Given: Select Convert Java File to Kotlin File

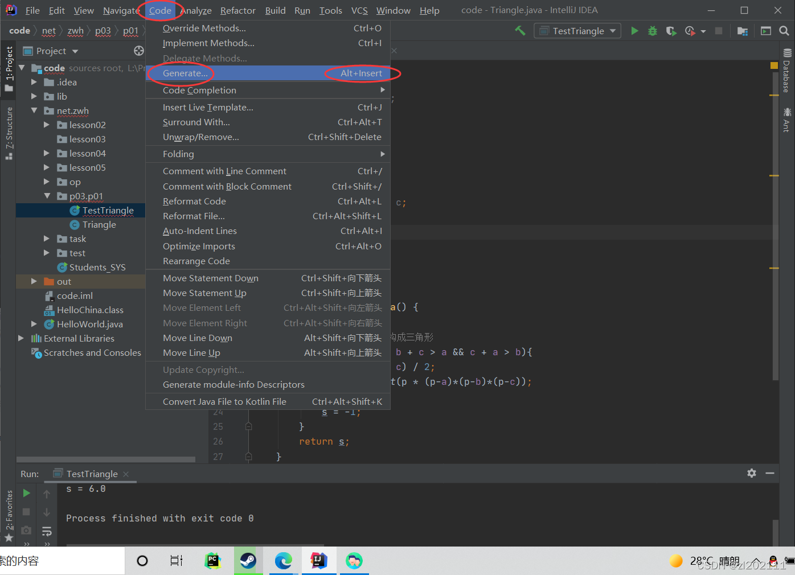Looking at the screenshot, I should pyautogui.click(x=268, y=401).
